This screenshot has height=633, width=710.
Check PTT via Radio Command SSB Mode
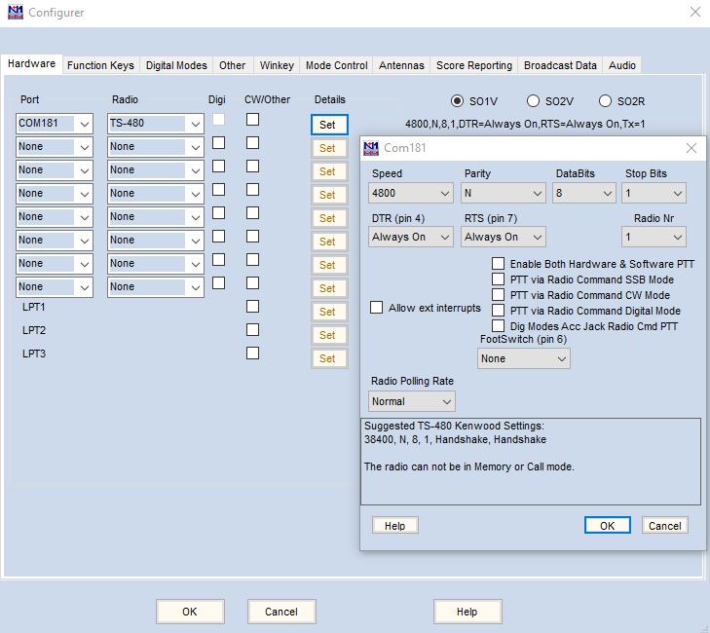click(x=499, y=279)
